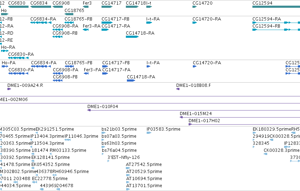The image size is (300, 191).
Task: Select protein Fer3-PA
Action: click(x=86, y=73)
